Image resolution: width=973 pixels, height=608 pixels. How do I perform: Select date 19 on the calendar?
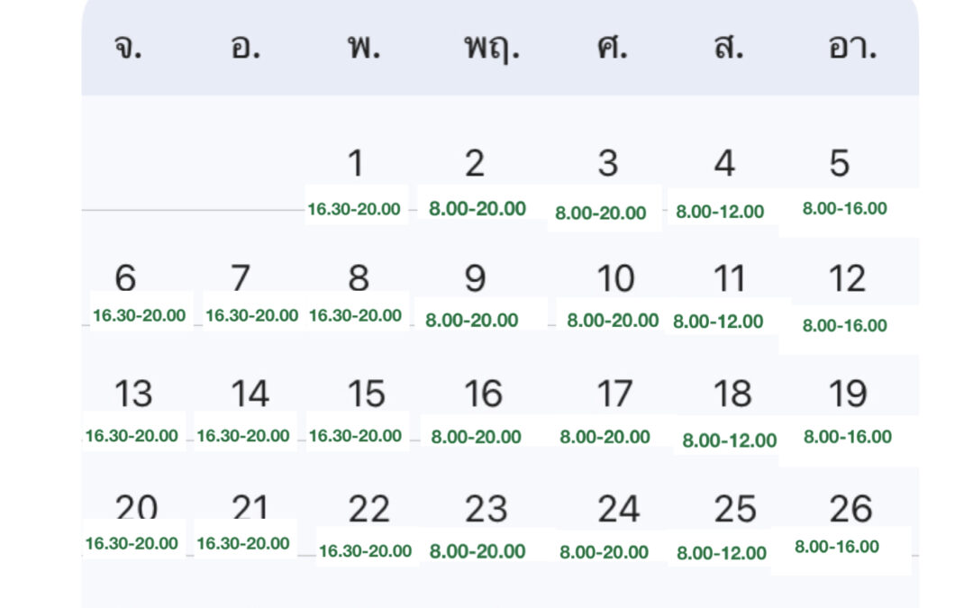pyautogui.click(x=847, y=395)
